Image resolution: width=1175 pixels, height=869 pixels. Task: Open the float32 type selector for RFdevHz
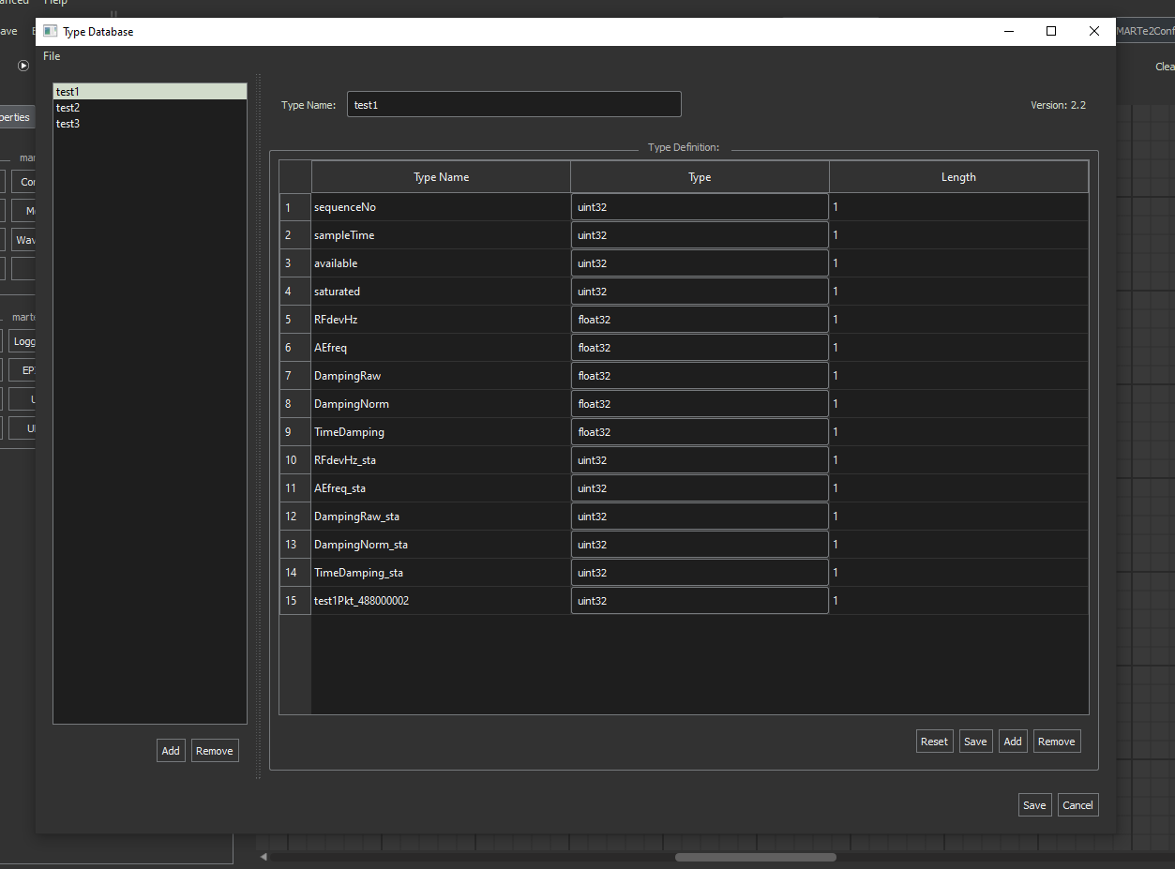[x=699, y=319]
